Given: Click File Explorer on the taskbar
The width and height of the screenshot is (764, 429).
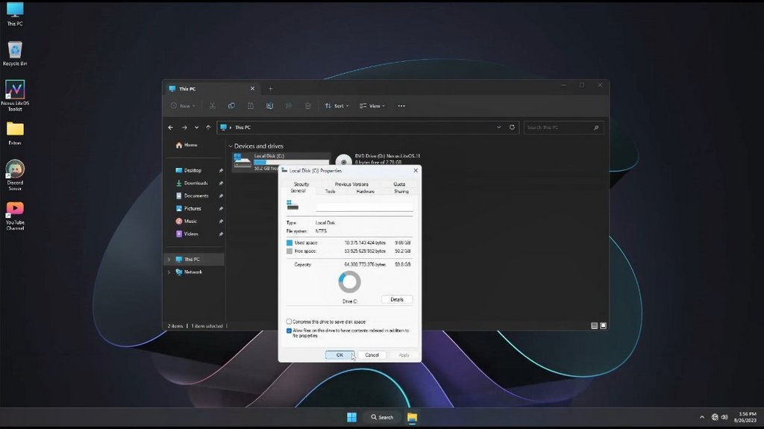Looking at the screenshot, I should coord(412,417).
